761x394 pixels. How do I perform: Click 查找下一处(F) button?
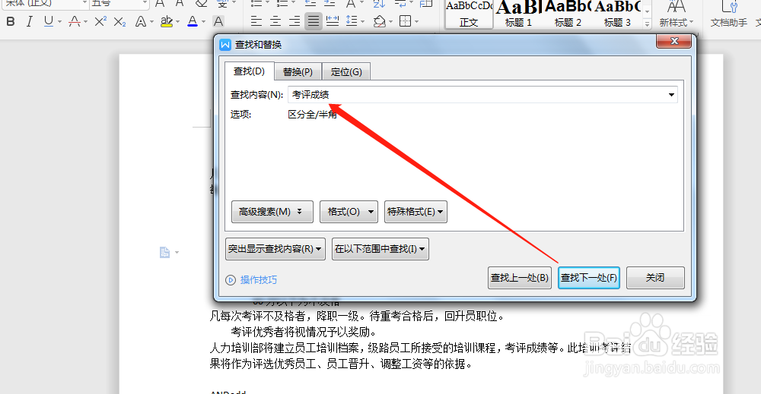click(x=589, y=278)
